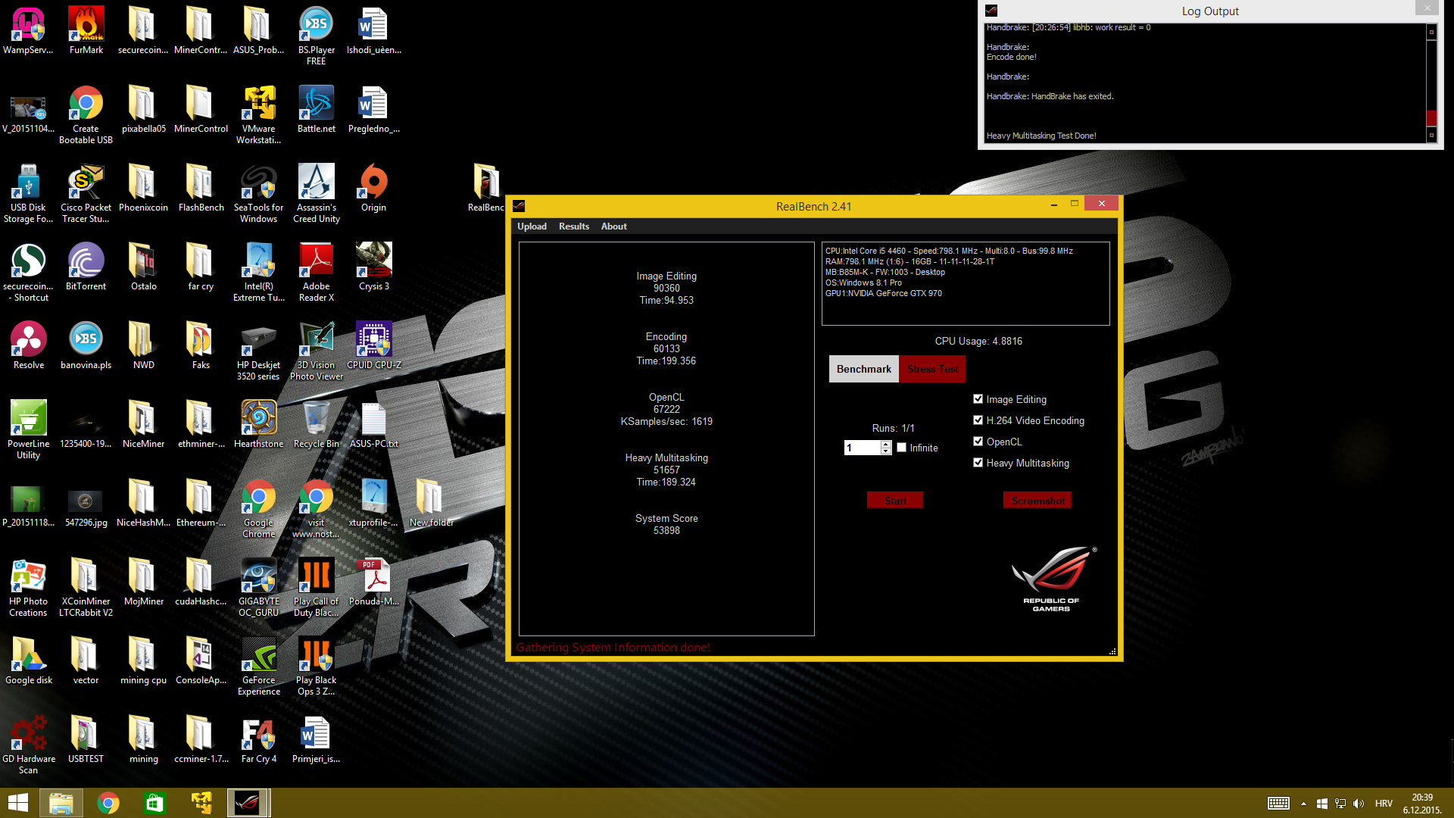Image resolution: width=1454 pixels, height=818 pixels.
Task: Open the Hearthstone desktop icon
Action: click(258, 424)
